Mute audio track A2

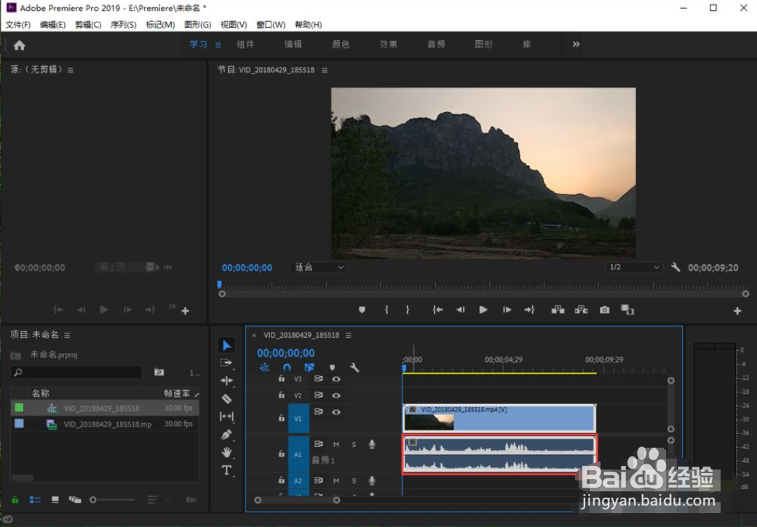[336, 480]
